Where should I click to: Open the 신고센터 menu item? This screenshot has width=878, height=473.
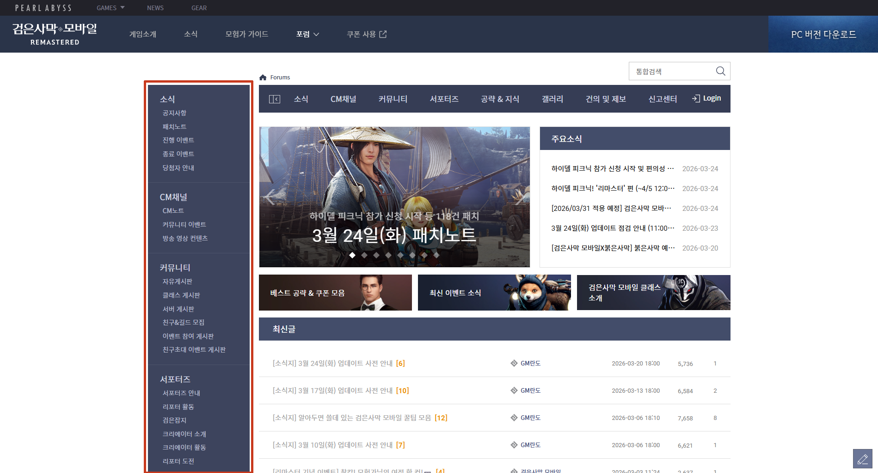(662, 99)
